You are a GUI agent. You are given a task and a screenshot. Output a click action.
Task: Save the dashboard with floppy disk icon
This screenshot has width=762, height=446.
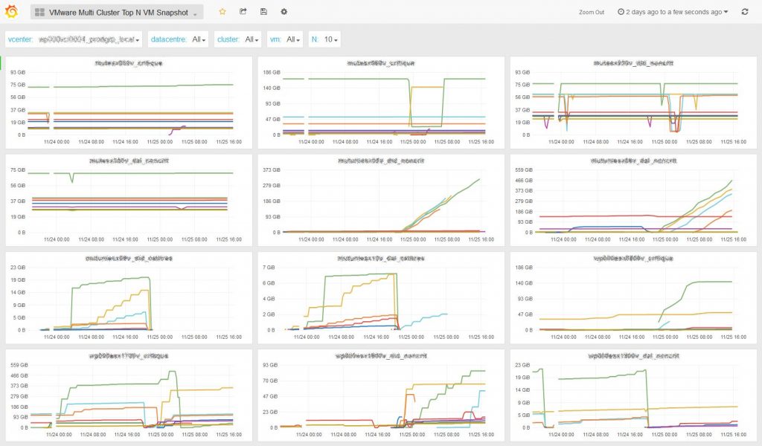point(263,12)
